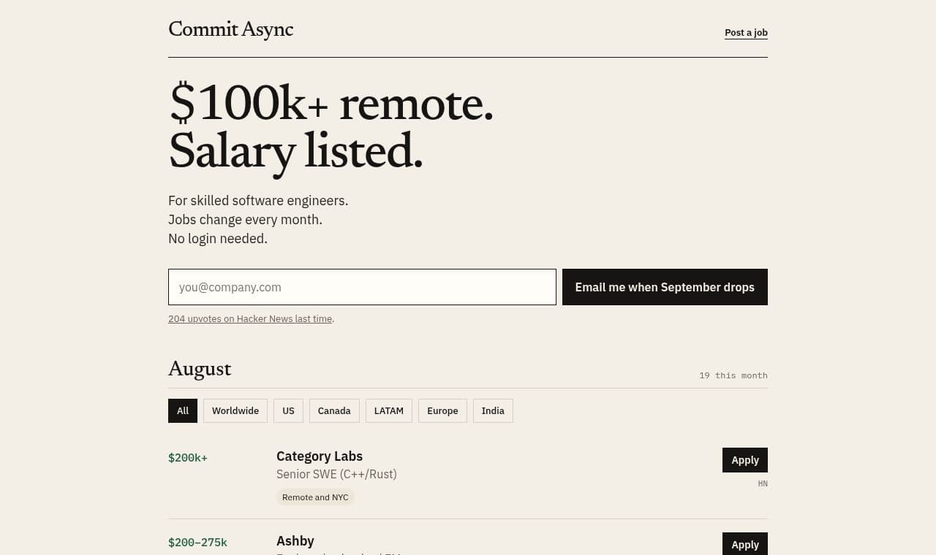This screenshot has height=555, width=936.
Task: Click the $200k+ salary label
Action: coord(188,458)
